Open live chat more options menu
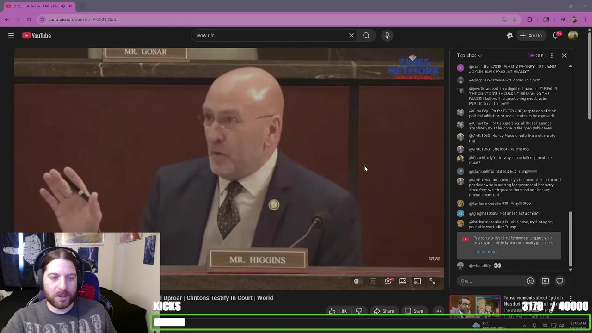This screenshot has height=333, width=592. click(x=552, y=55)
